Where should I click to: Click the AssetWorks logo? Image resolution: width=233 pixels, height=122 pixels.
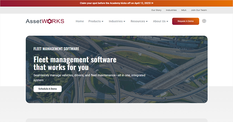pos(45,21)
